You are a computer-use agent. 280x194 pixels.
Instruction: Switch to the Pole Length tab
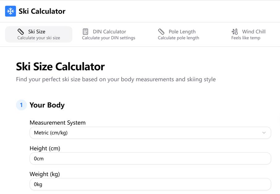(x=178, y=34)
